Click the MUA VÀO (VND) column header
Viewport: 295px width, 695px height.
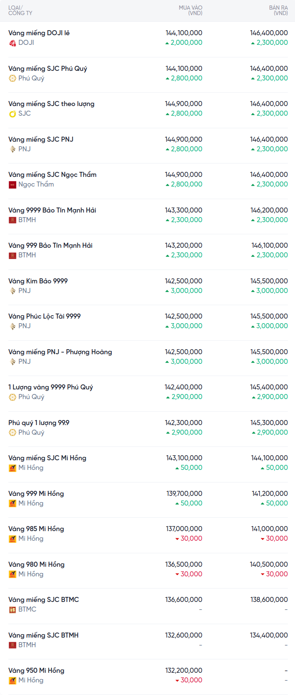190,10
